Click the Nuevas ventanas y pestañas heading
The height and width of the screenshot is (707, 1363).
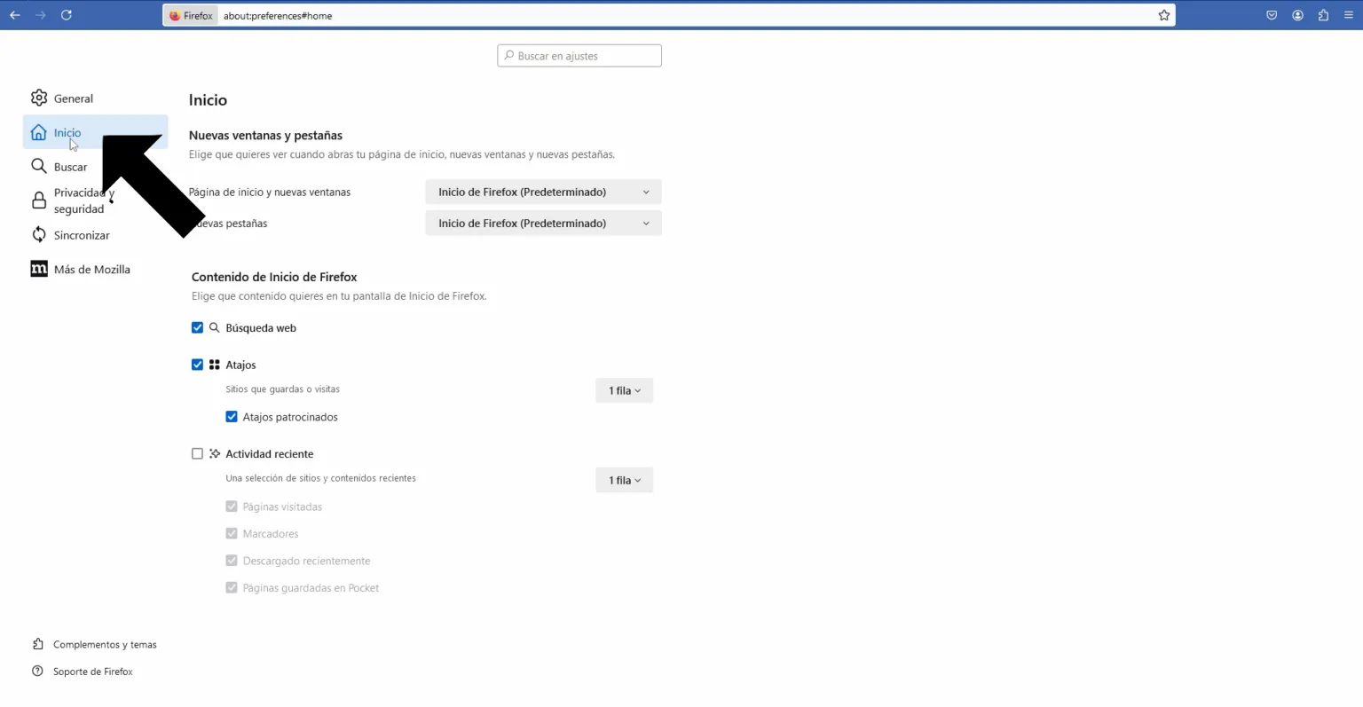tap(265, 136)
